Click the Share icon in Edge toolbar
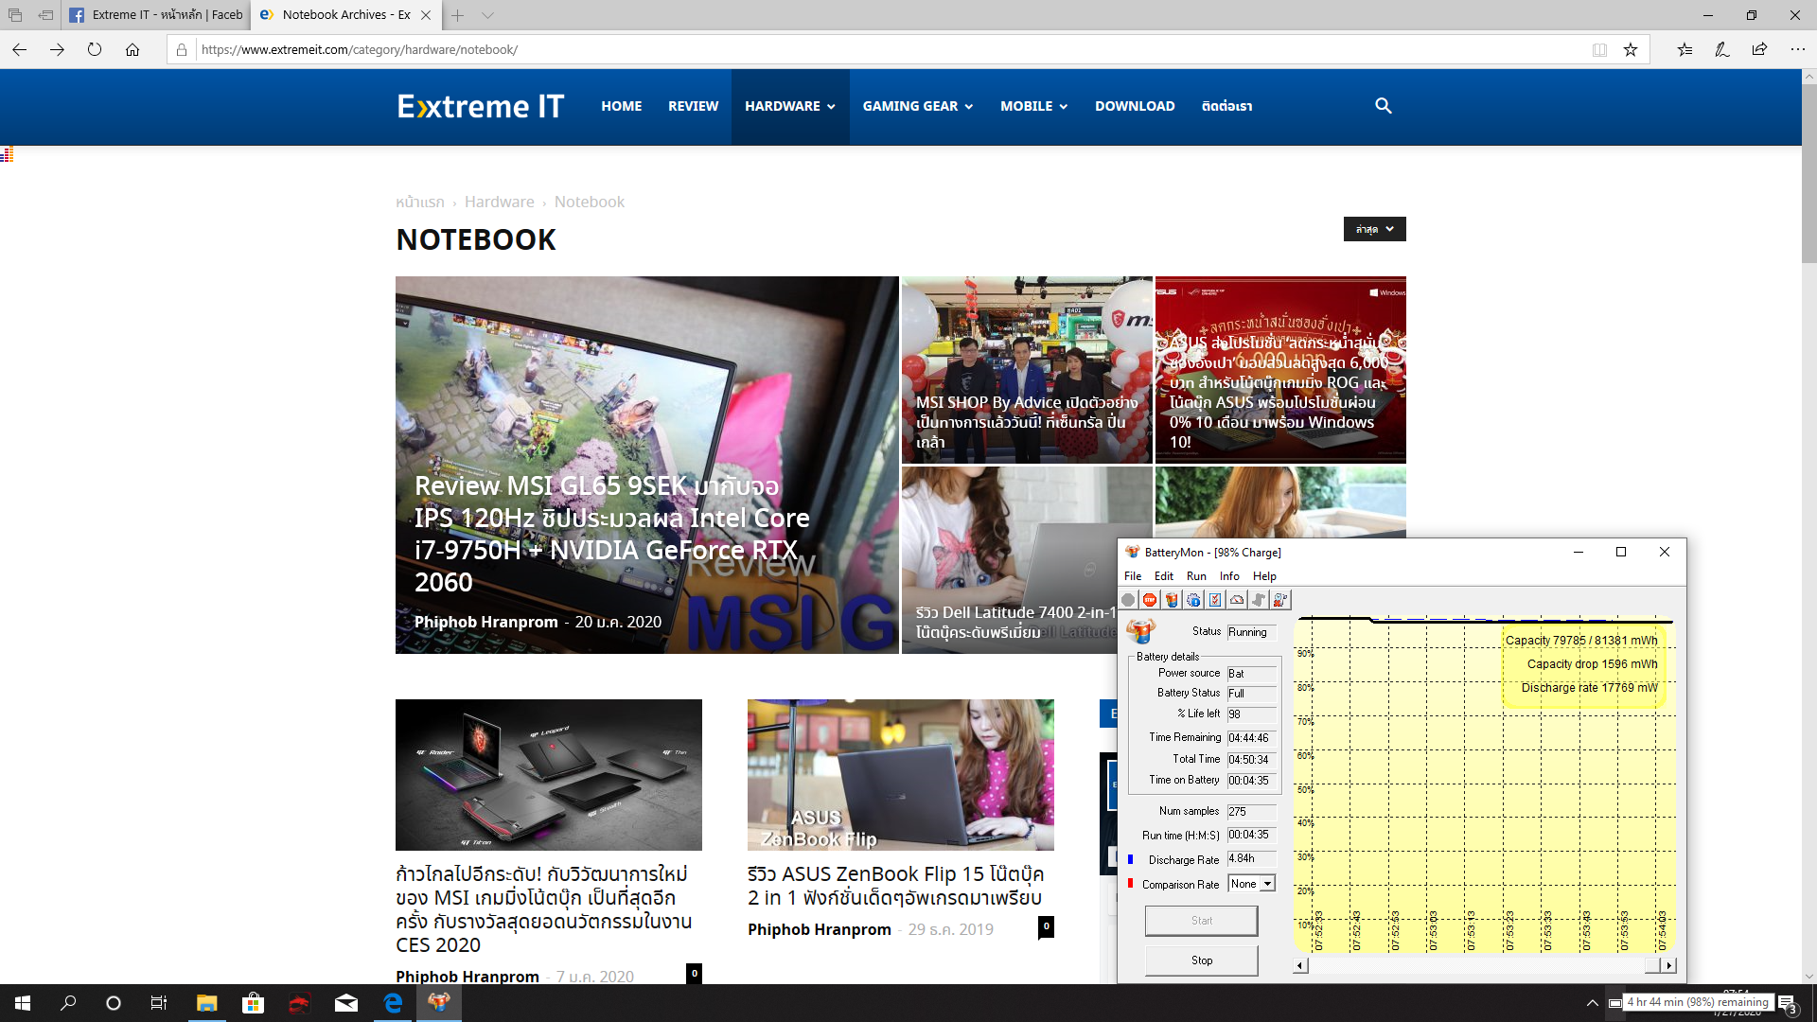 point(1759,49)
